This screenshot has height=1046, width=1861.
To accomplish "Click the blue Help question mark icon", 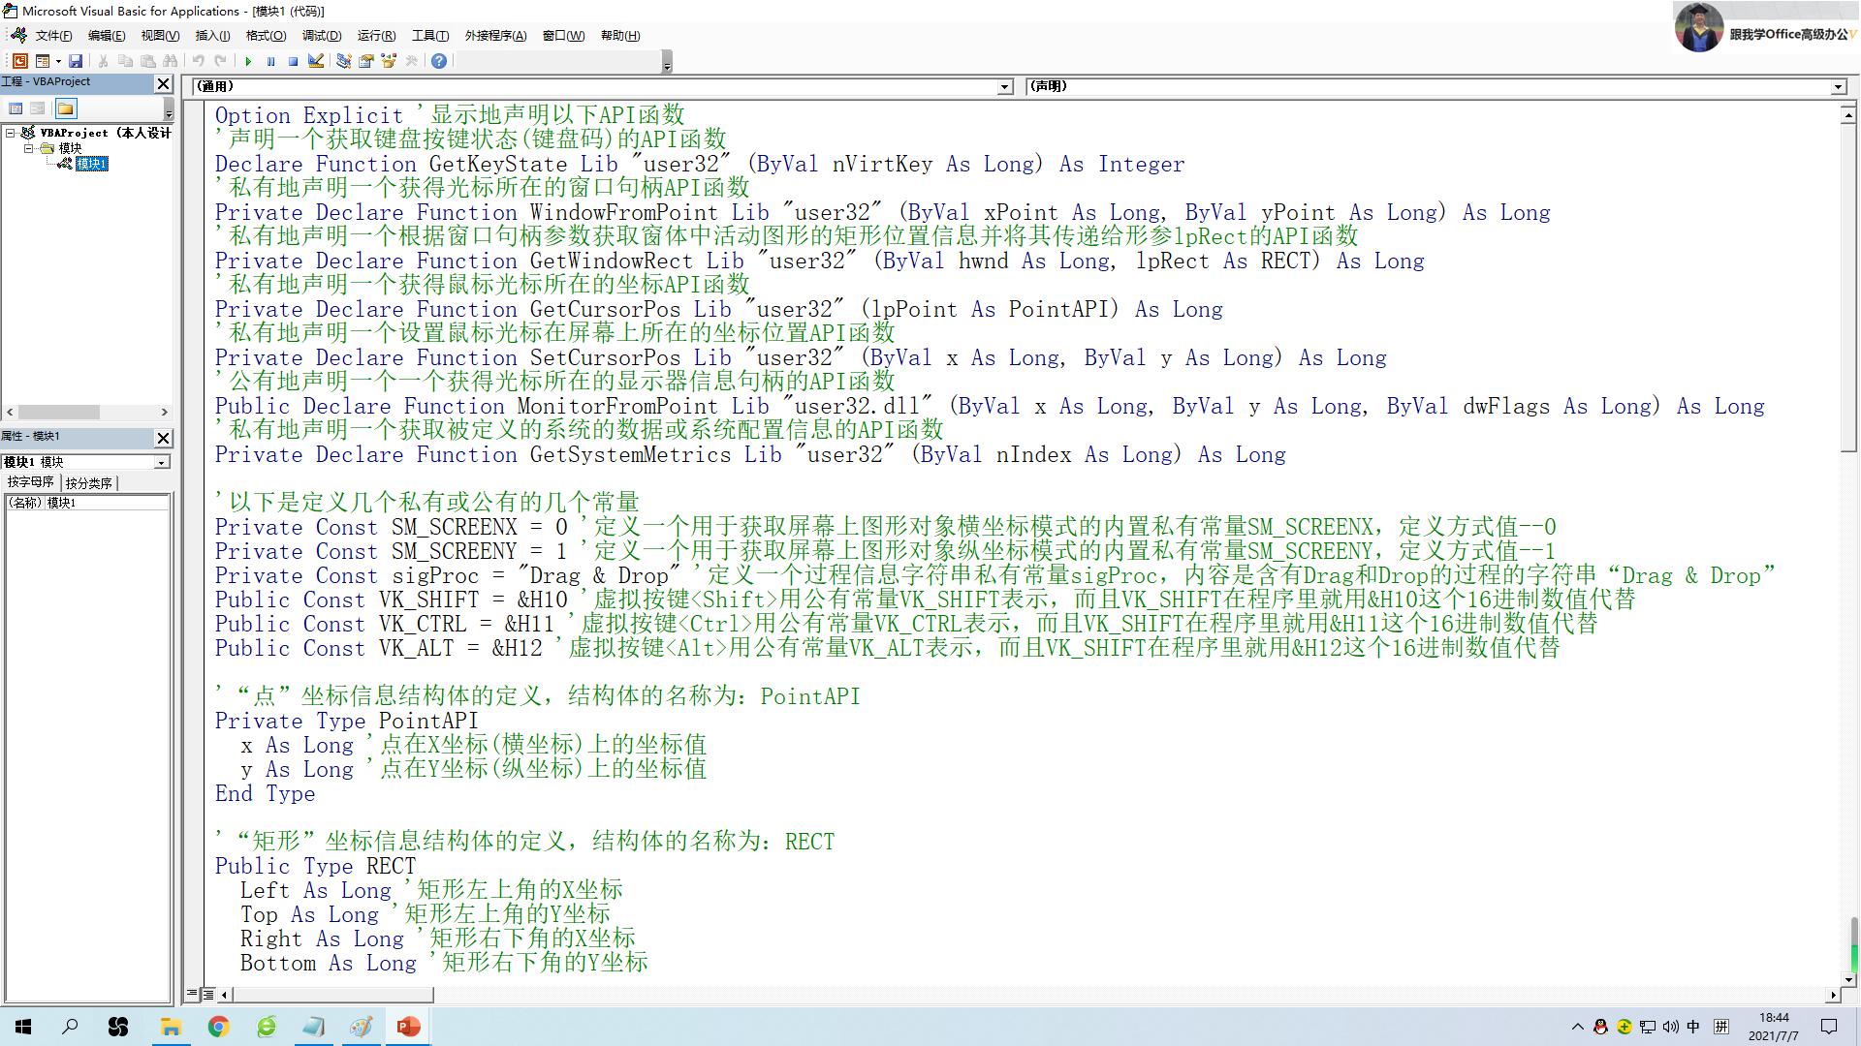I will click(439, 61).
